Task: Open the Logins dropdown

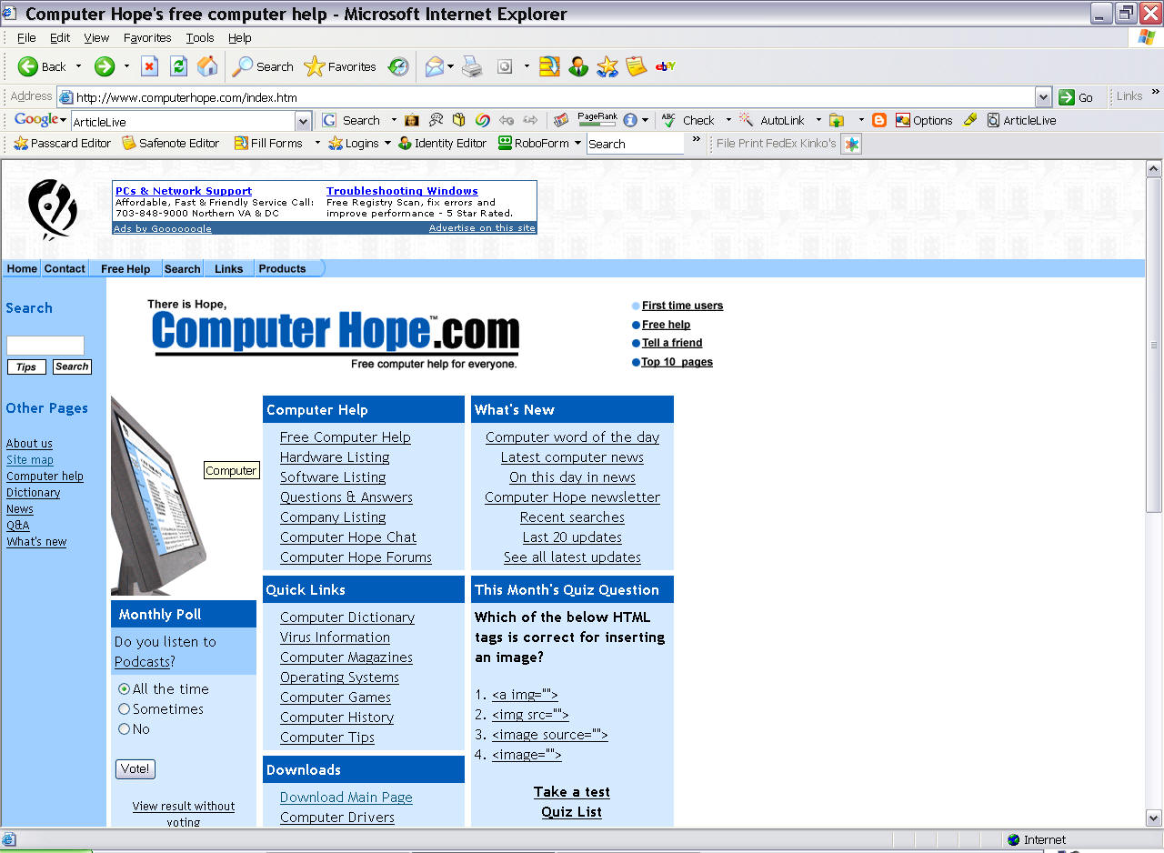Action: tap(359, 144)
